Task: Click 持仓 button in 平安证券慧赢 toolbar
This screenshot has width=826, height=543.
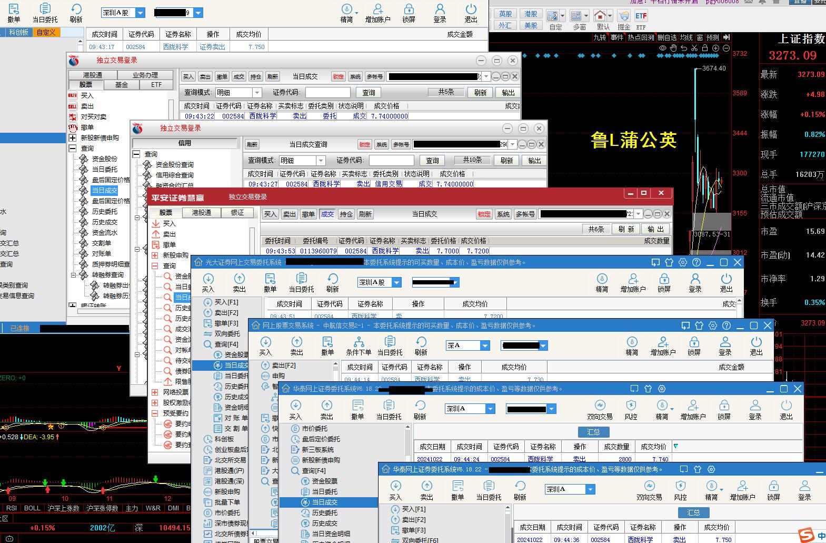Action: [x=346, y=214]
